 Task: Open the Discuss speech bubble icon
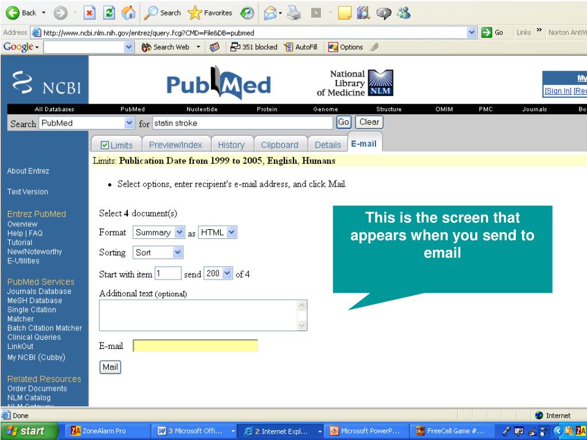pyautogui.click(x=383, y=14)
